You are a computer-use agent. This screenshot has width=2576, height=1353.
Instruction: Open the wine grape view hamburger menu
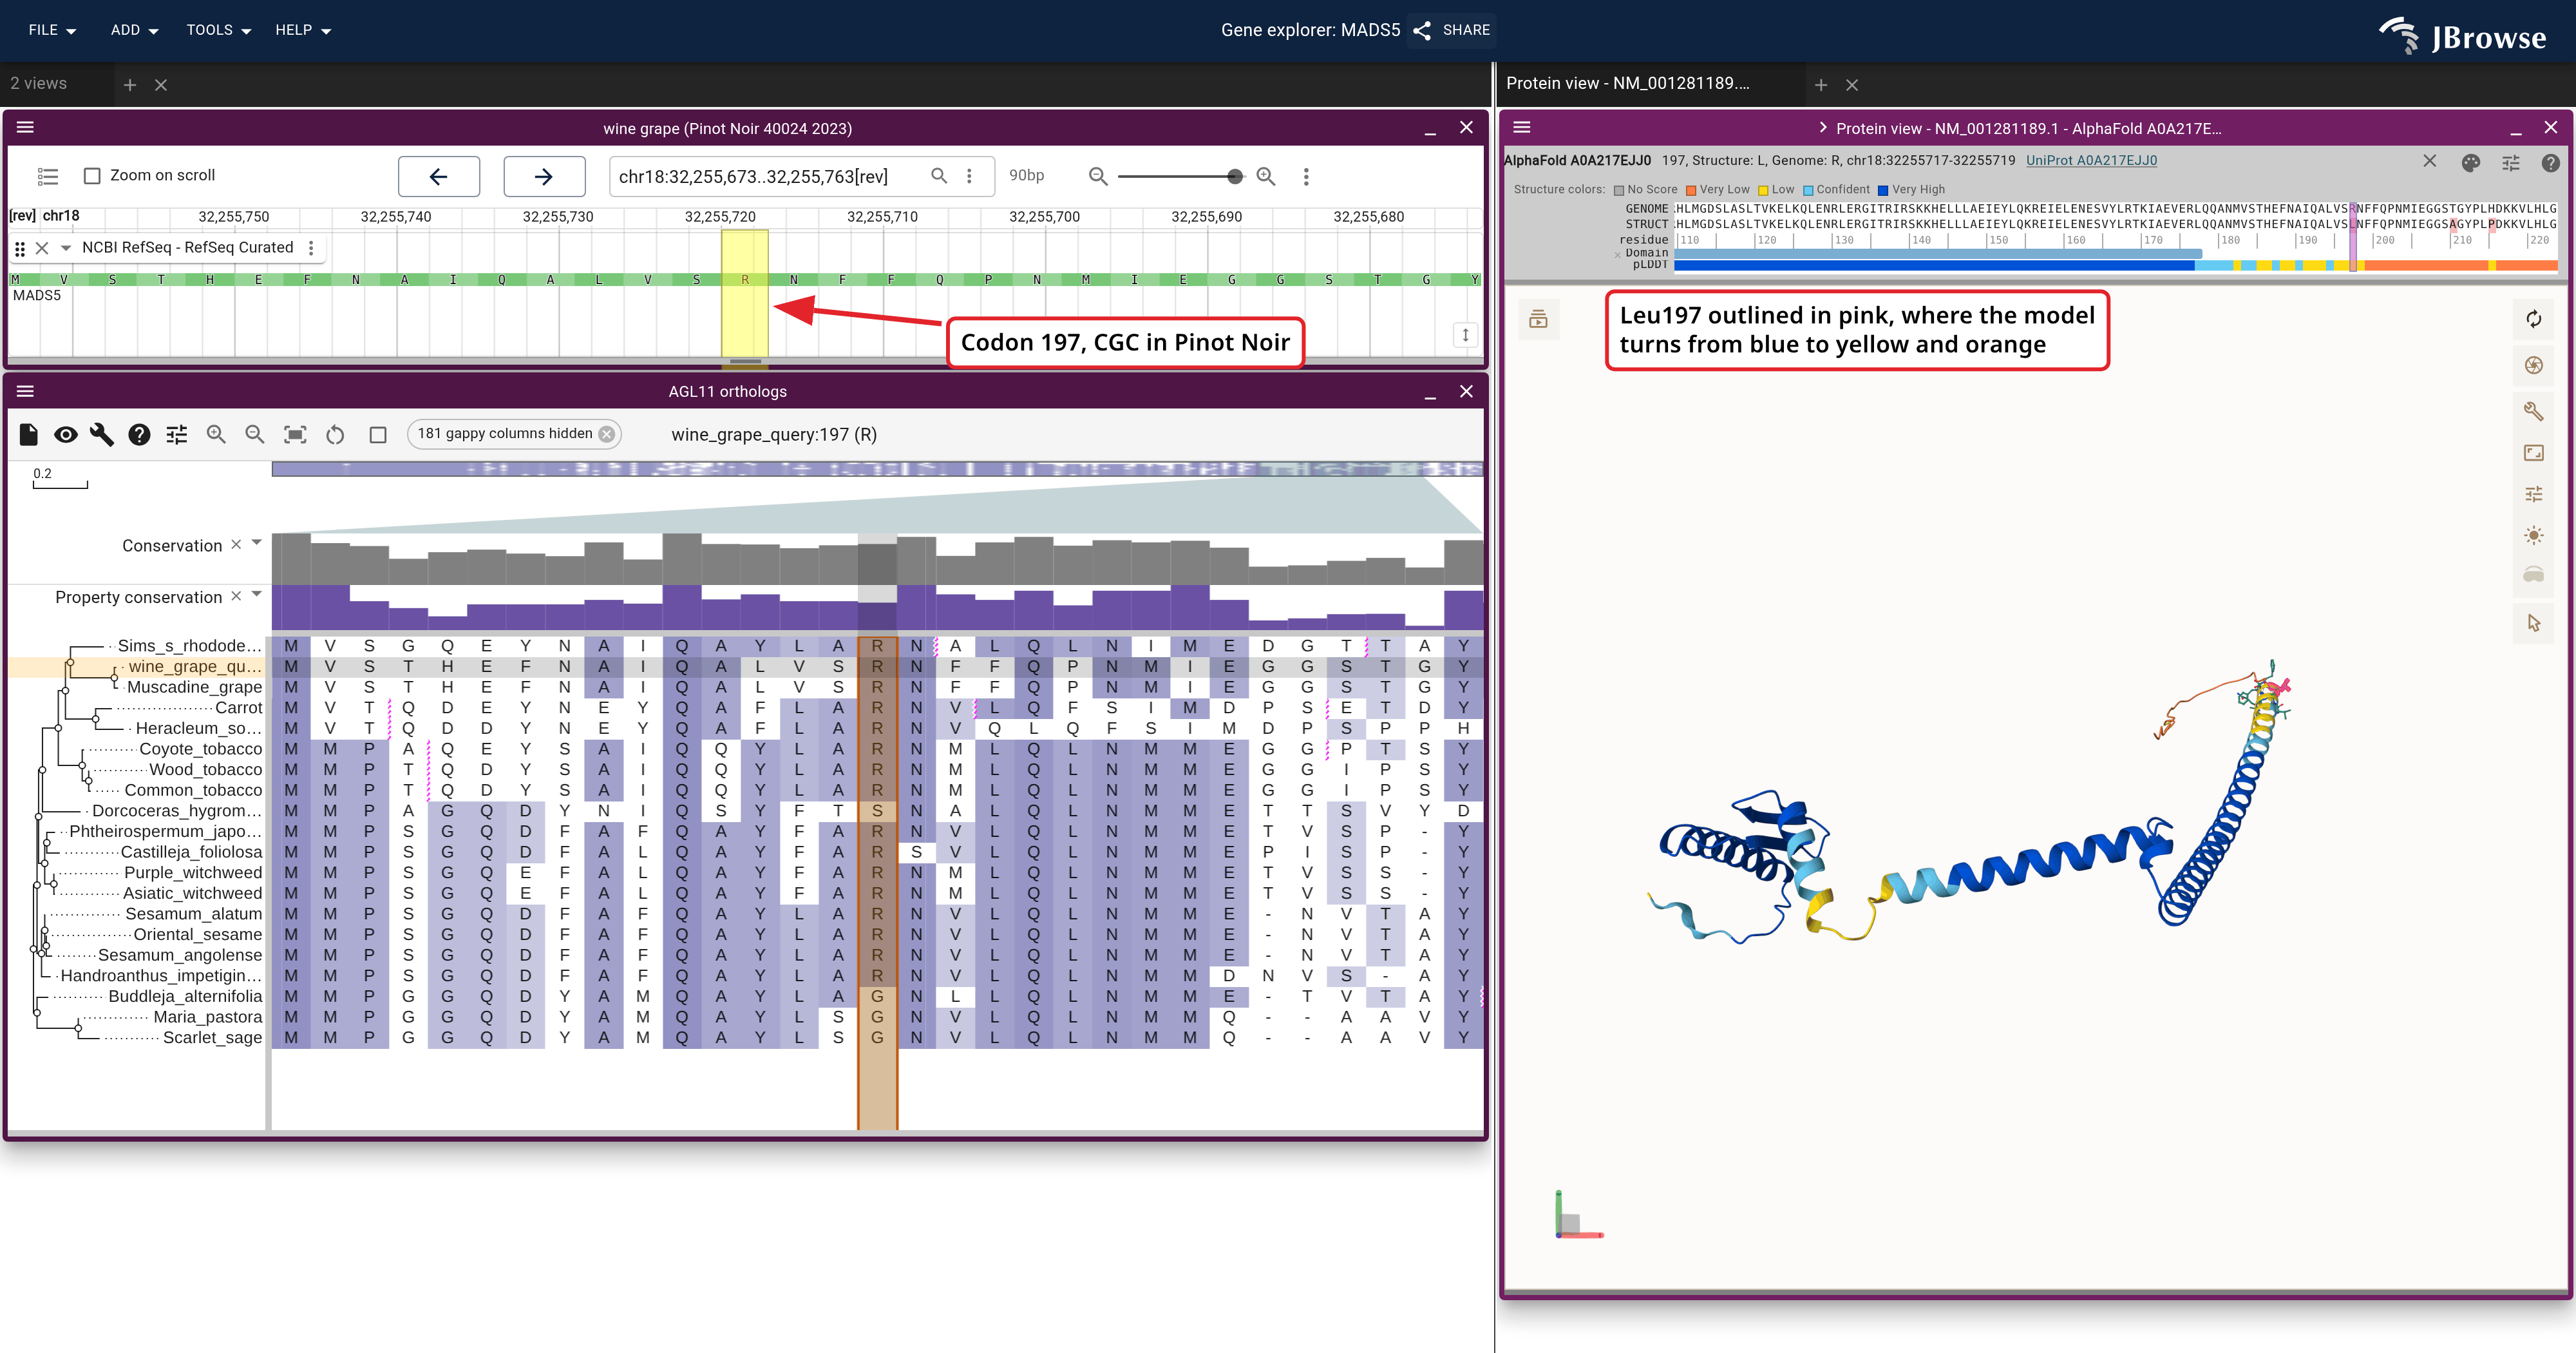(26, 127)
